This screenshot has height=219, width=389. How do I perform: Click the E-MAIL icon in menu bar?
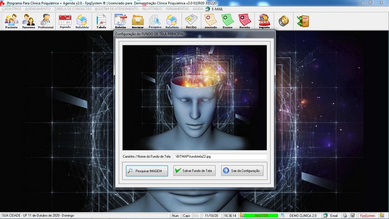(208, 9)
